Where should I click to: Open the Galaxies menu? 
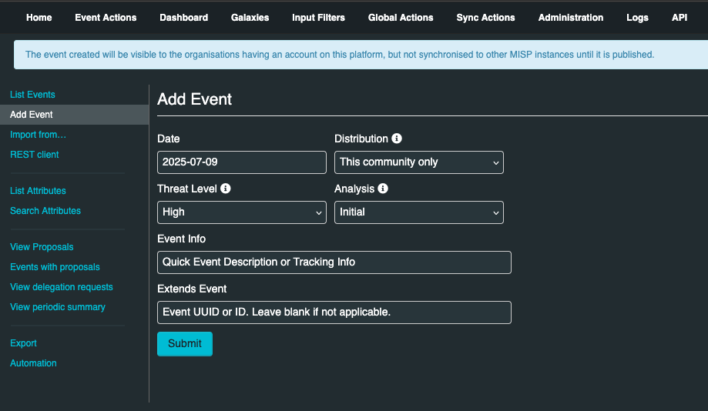(250, 17)
